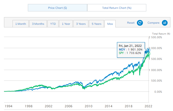Click the 1 000.00% y-axis label
The width and height of the screenshot is (173, 111).
point(155,70)
